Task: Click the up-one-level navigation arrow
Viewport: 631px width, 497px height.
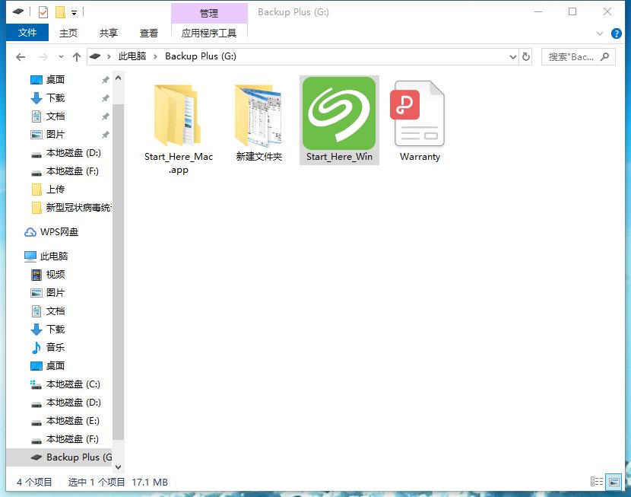Action: pyautogui.click(x=77, y=56)
